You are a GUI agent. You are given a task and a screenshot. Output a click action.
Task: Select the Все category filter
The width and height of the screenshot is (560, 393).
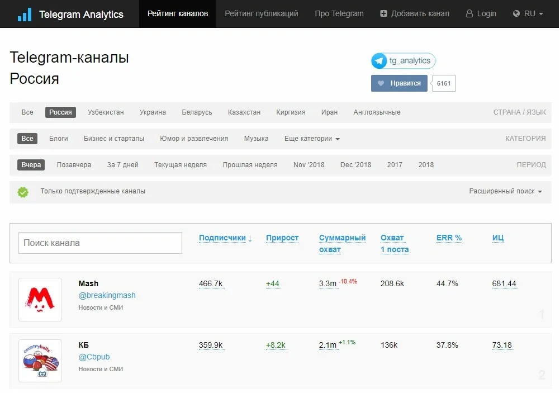27,139
